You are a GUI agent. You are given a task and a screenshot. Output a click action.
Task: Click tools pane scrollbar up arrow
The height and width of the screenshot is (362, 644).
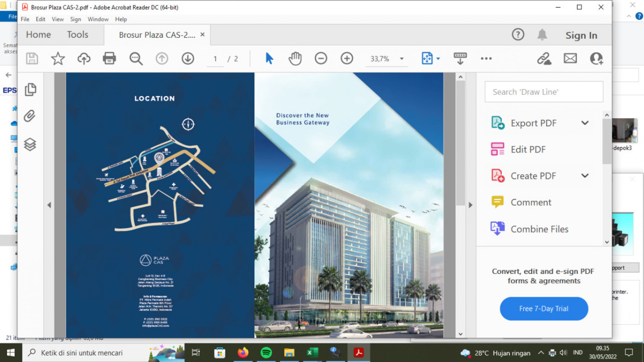(x=607, y=115)
